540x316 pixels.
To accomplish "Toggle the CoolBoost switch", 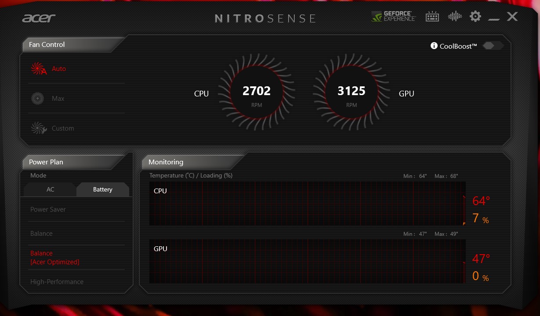I will click(492, 46).
